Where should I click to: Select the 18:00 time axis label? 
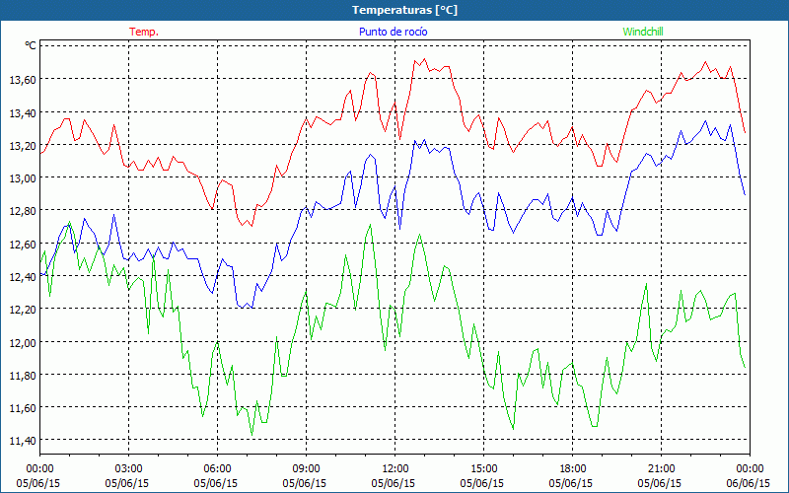pyautogui.click(x=572, y=469)
